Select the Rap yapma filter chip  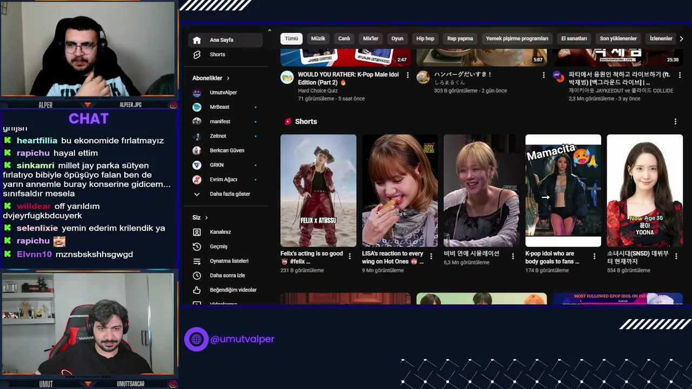click(460, 38)
